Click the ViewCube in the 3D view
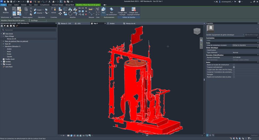 point(197,31)
